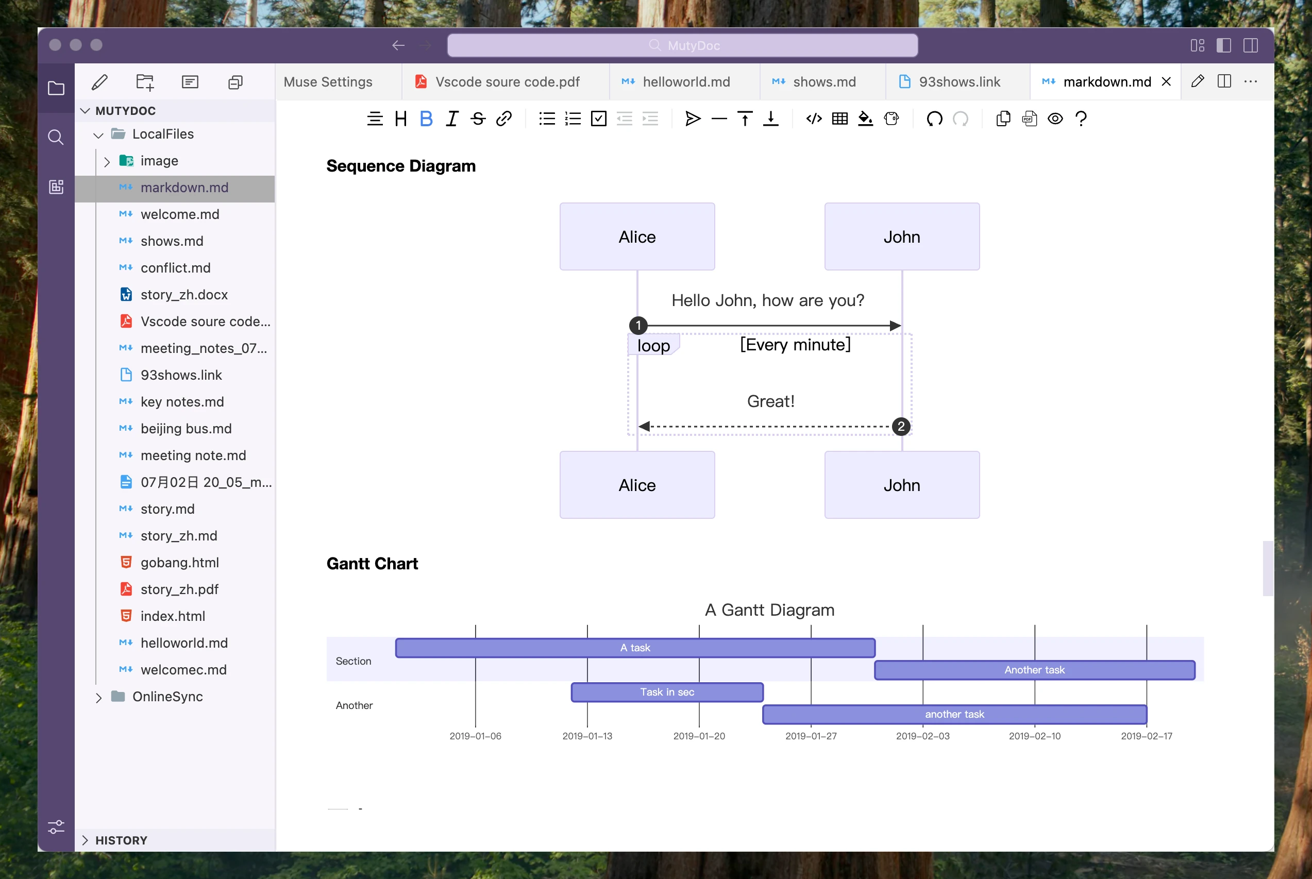Screen dimensions: 1312x879
Task: Expand the OnlineSync folder
Action: point(98,697)
